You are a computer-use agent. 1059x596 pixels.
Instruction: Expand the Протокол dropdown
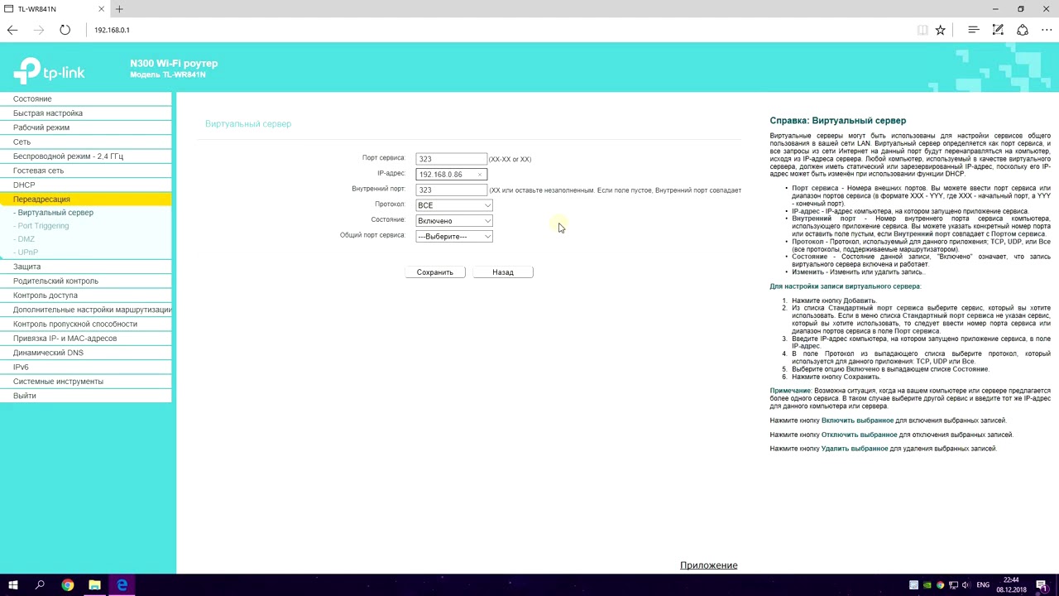pos(454,205)
